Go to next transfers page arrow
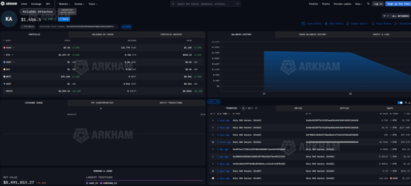411x186 pixels. 251,108
